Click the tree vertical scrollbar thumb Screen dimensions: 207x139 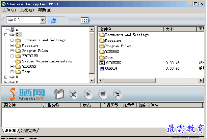pyautogui.click(x=91, y=52)
